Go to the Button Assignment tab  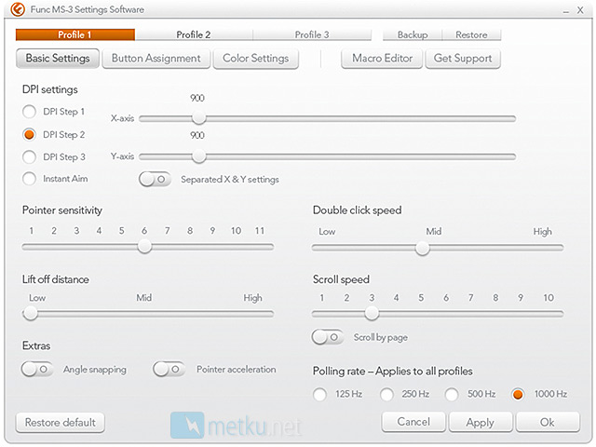156,59
